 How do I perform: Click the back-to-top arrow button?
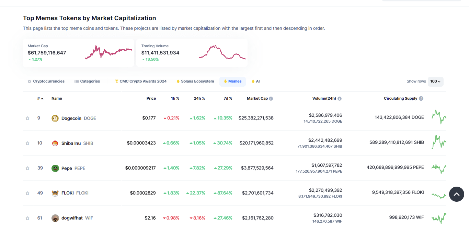pyautogui.click(x=456, y=194)
